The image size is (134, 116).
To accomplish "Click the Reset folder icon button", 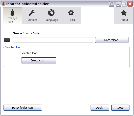I will pos(23,108).
